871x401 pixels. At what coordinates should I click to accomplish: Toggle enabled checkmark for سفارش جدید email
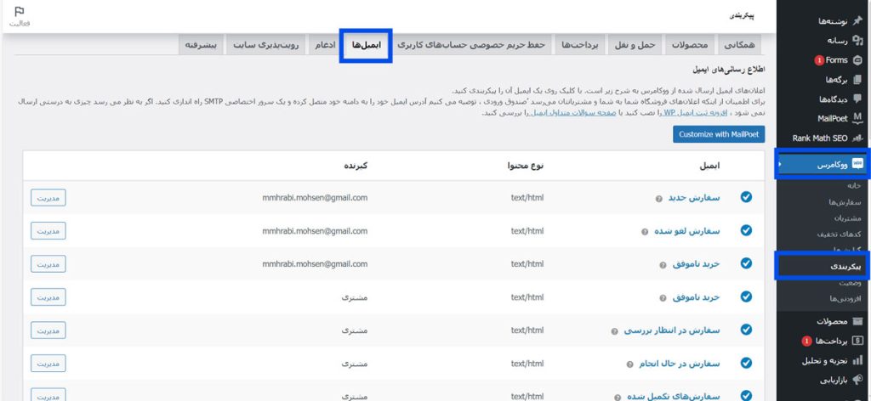(x=746, y=197)
